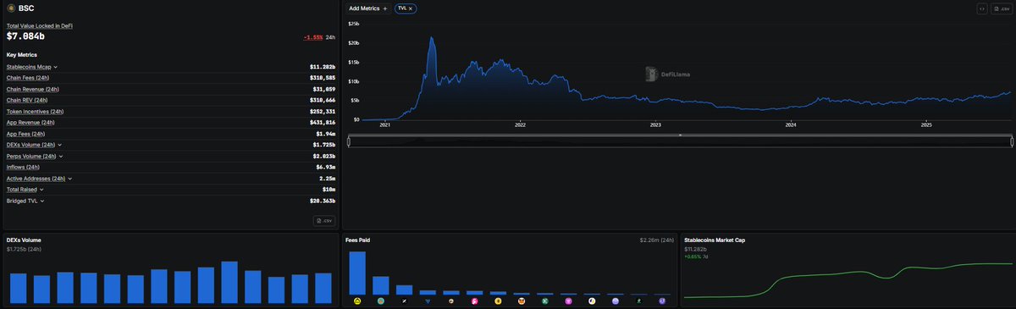Click the Chain Fees (24h) label
The width and height of the screenshot is (1016, 309).
27,78
